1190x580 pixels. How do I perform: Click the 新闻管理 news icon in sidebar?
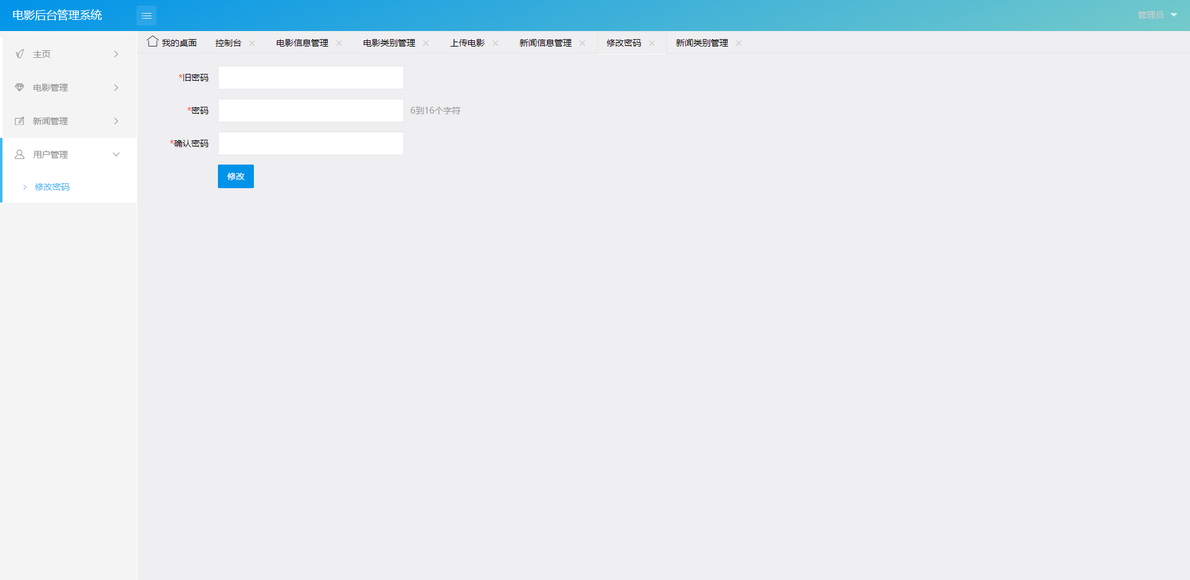tap(19, 121)
